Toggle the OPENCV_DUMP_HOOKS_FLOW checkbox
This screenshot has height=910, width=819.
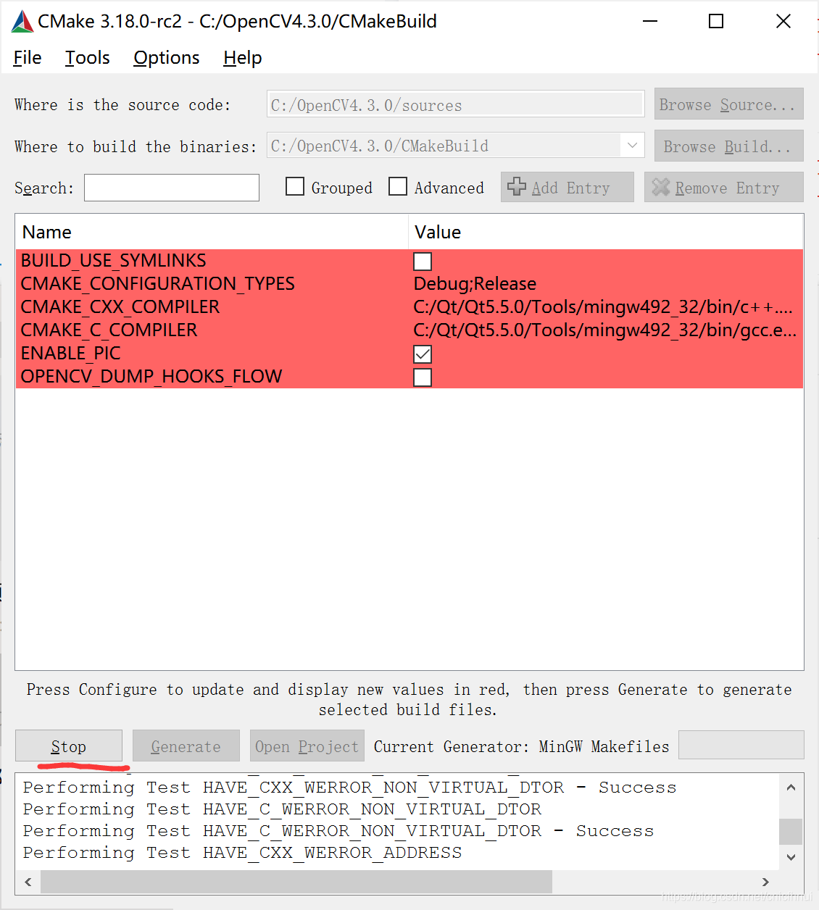[x=423, y=377]
